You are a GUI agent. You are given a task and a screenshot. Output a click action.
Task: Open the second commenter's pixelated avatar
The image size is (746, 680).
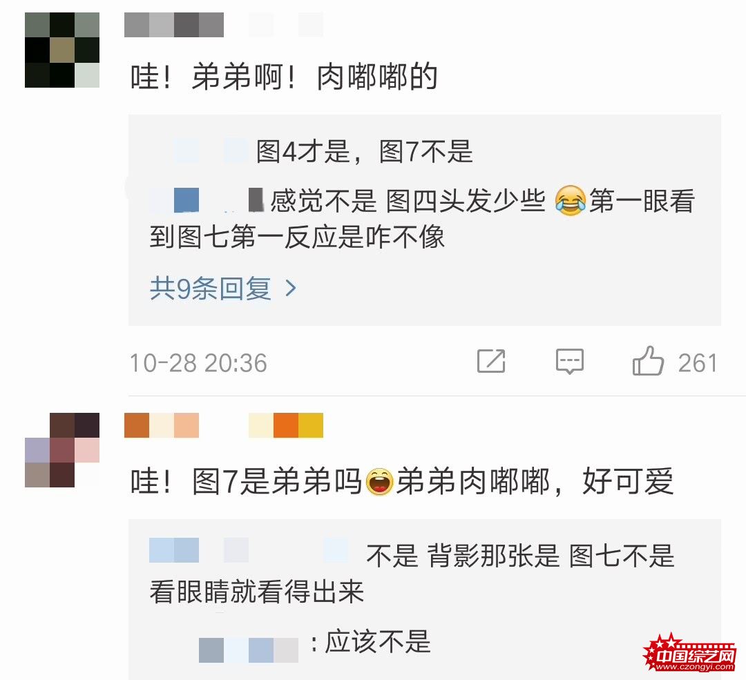pyautogui.click(x=62, y=450)
